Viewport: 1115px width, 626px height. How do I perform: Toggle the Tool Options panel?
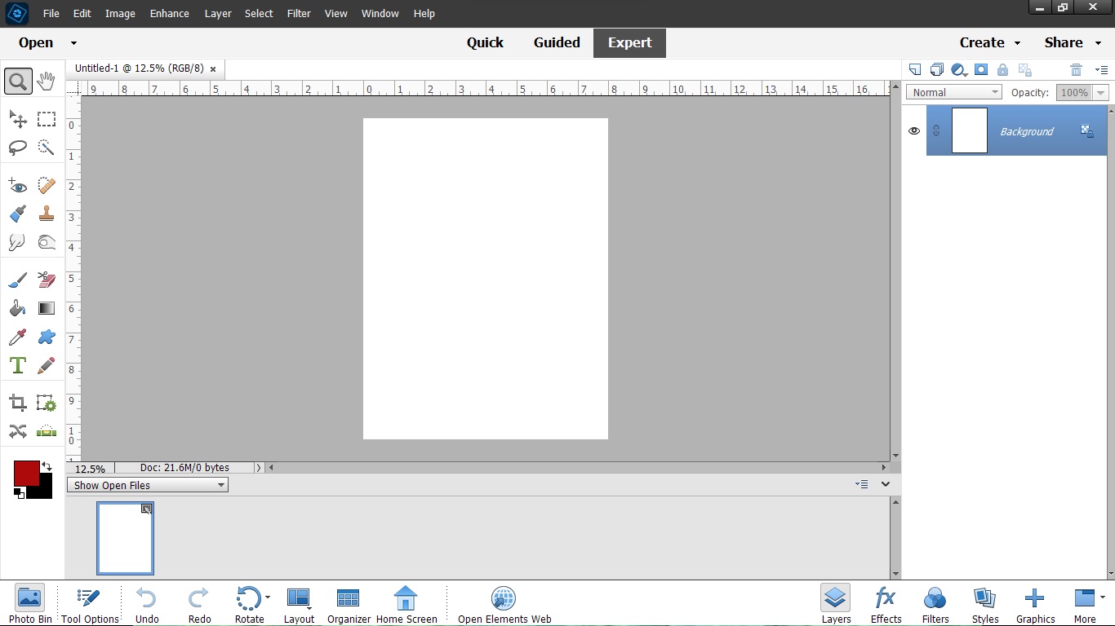point(90,604)
